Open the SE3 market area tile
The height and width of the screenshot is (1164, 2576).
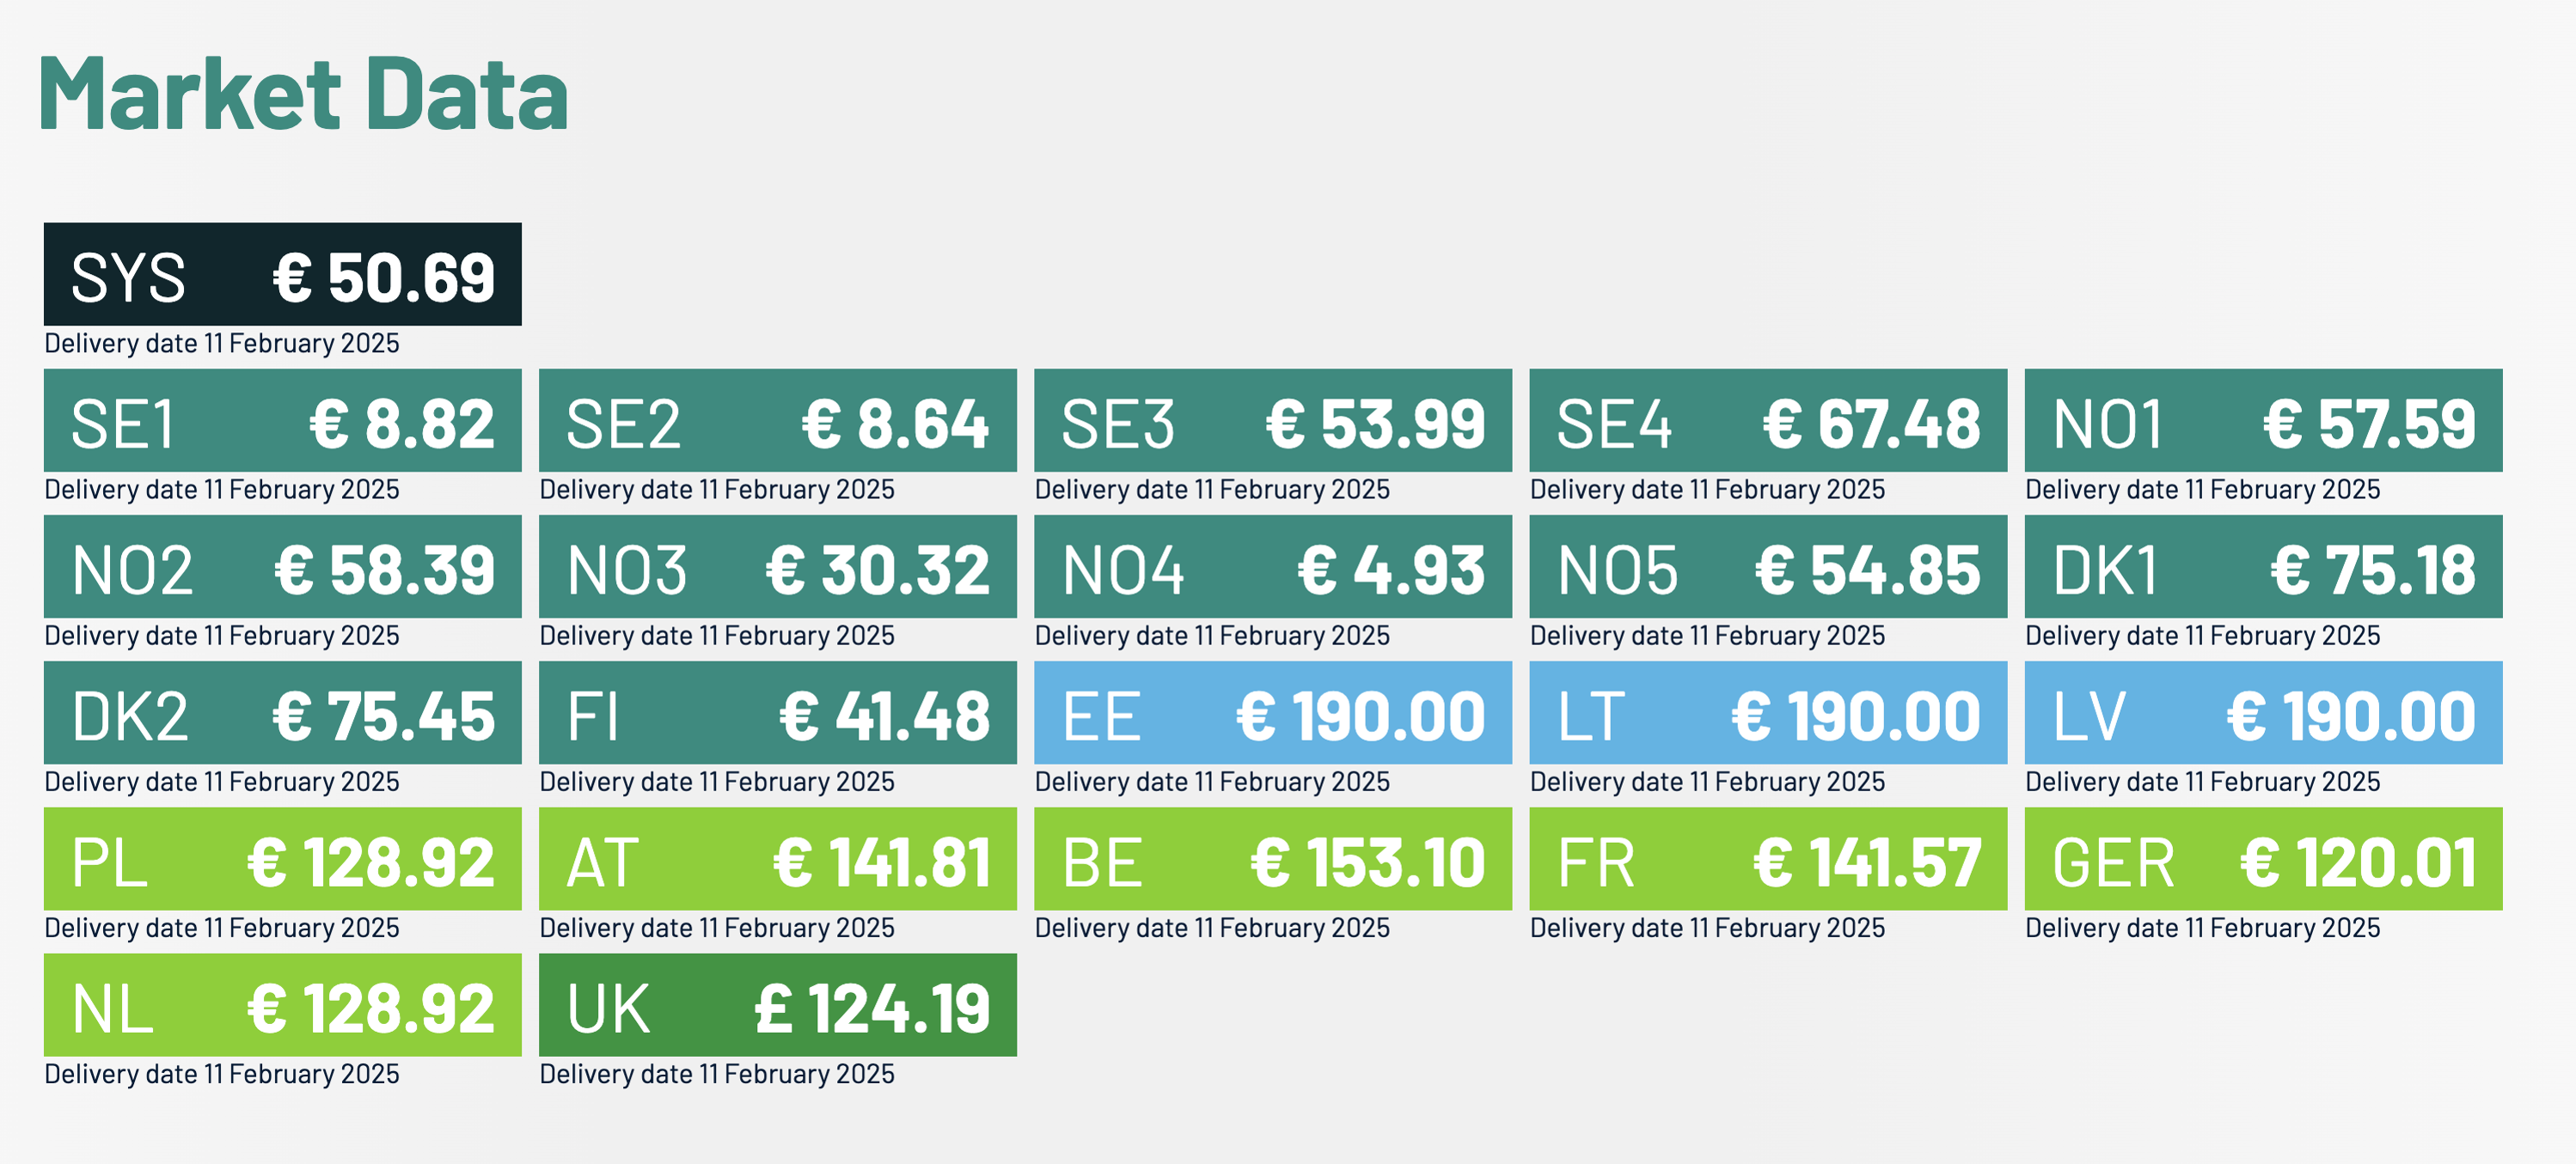(1272, 419)
